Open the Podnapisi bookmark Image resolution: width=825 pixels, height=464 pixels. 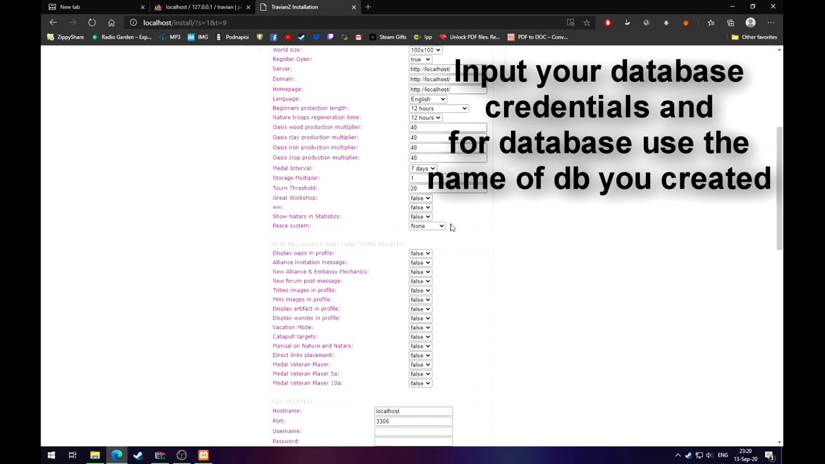click(232, 37)
